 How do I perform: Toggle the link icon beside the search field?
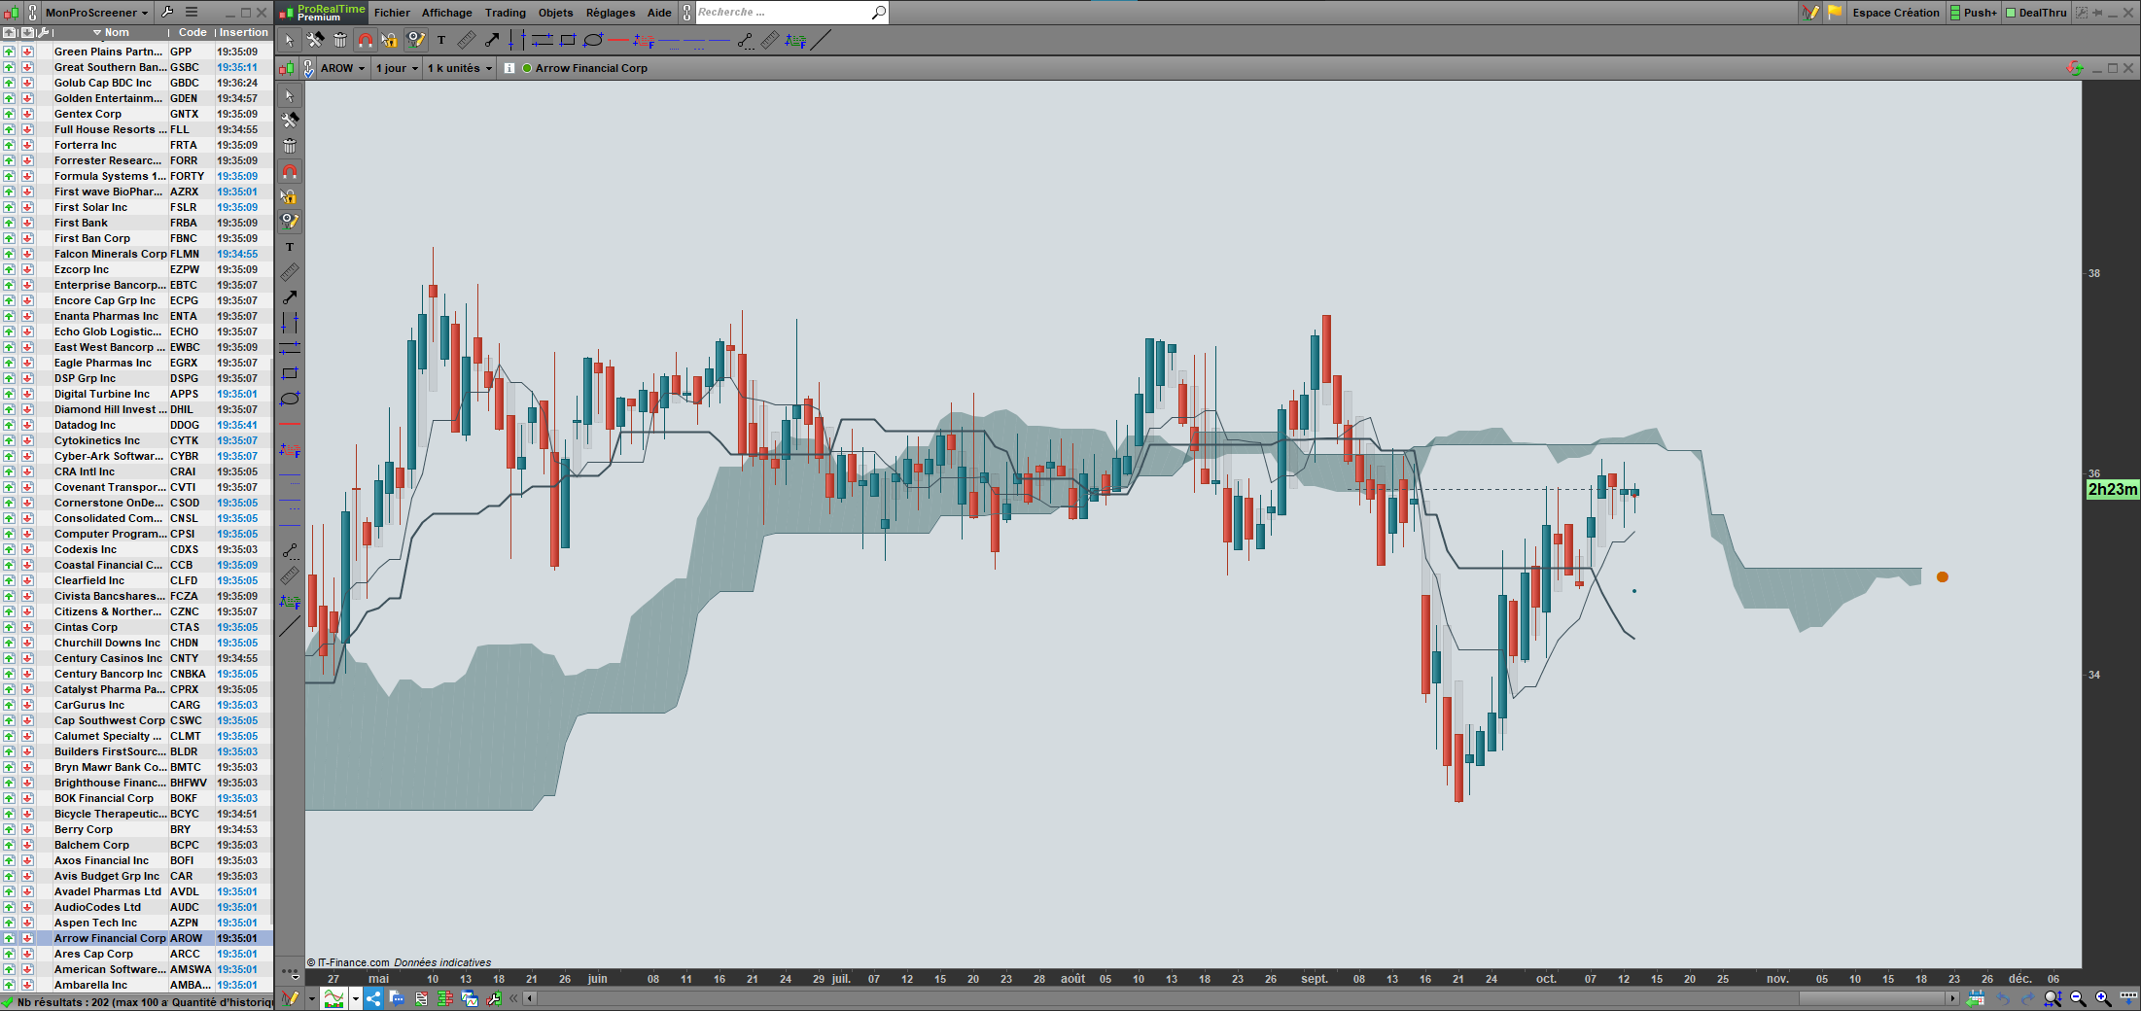(x=687, y=13)
